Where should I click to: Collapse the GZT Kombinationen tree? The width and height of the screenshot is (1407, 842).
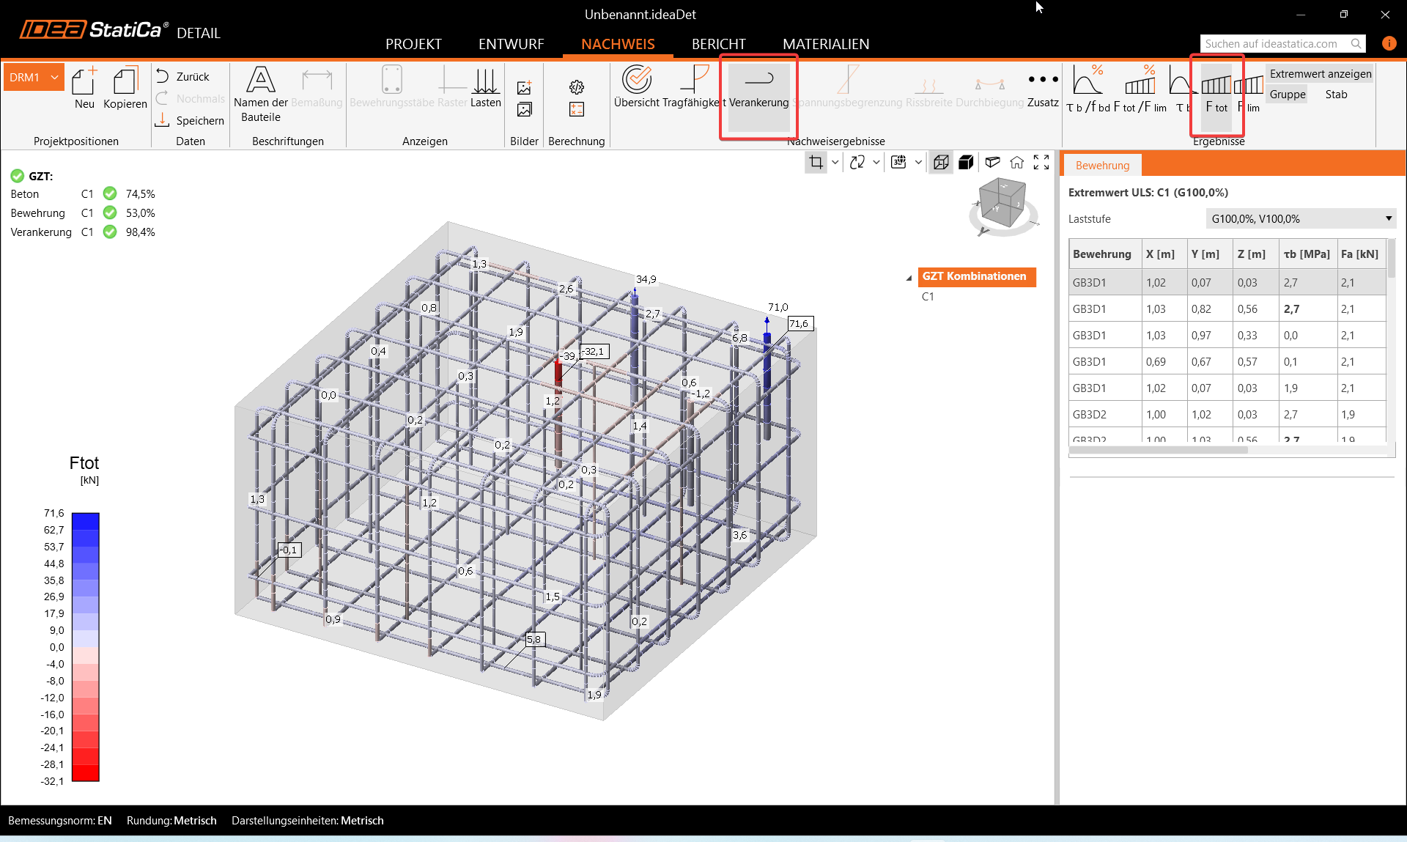pos(909,277)
